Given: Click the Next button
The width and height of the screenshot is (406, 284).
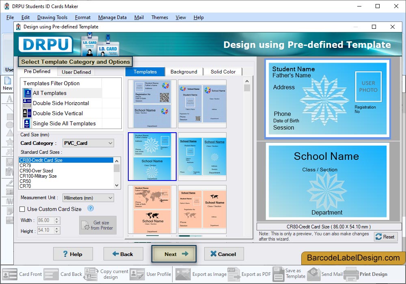Looking at the screenshot, I should coord(174,254).
